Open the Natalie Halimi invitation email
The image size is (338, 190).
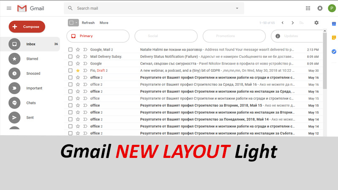click(x=194, y=49)
